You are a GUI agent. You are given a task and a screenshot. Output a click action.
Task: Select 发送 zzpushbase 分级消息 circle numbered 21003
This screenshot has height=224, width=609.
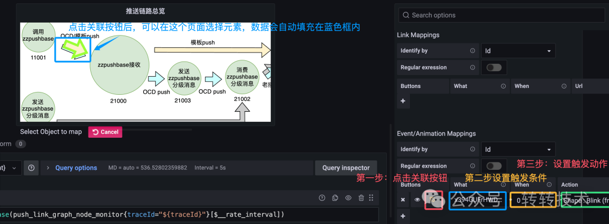click(x=184, y=78)
